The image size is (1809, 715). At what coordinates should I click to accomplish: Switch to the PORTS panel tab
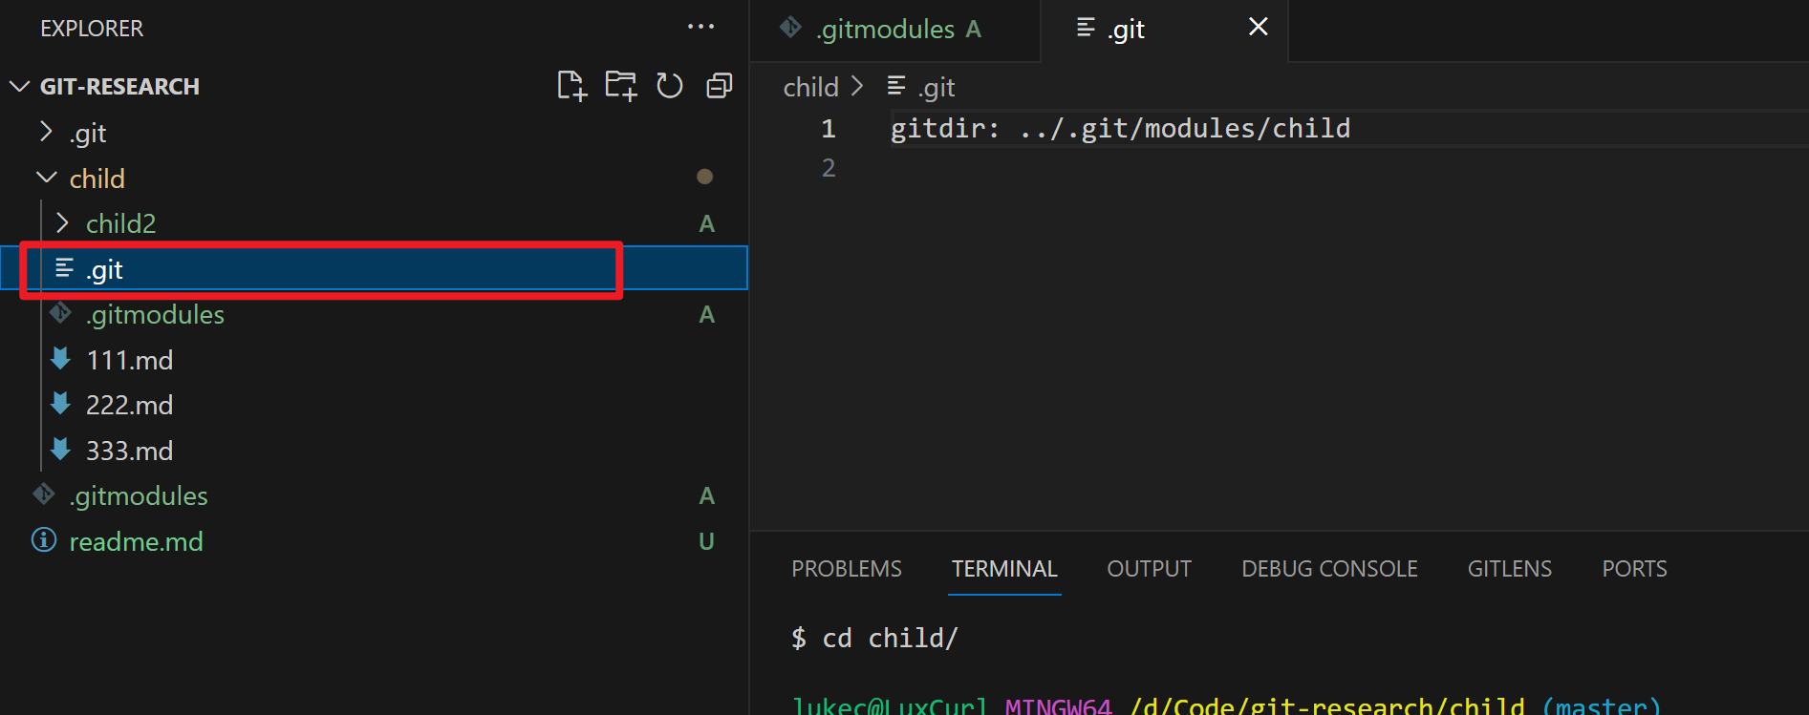click(1634, 569)
